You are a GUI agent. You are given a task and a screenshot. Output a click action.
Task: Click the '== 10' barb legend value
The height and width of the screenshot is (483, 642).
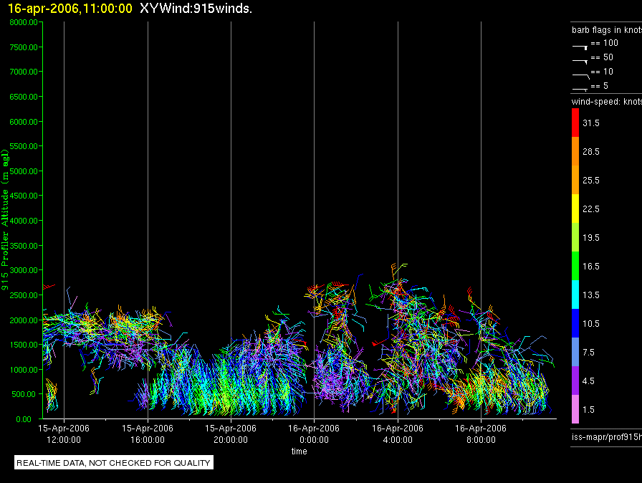coord(602,71)
